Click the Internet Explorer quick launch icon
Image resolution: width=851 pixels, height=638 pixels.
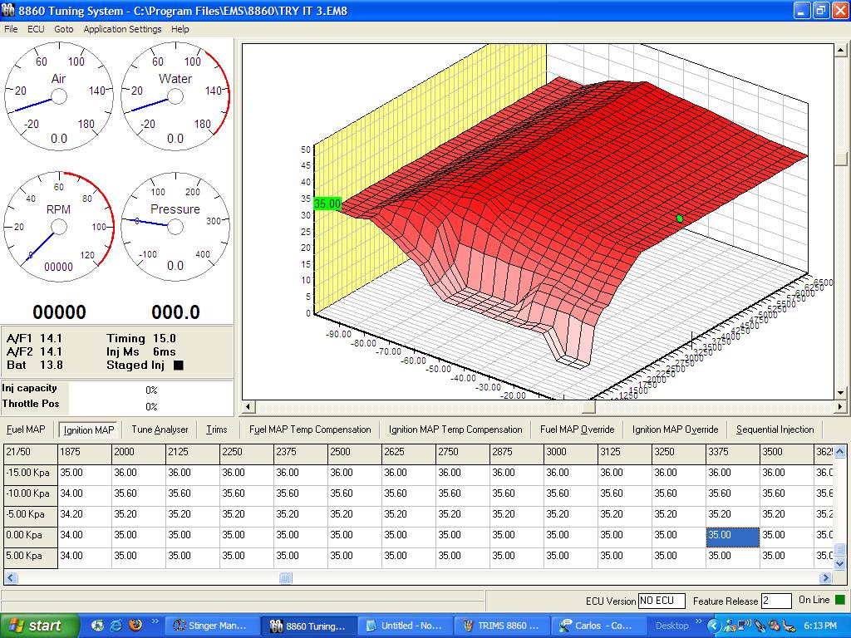[117, 626]
